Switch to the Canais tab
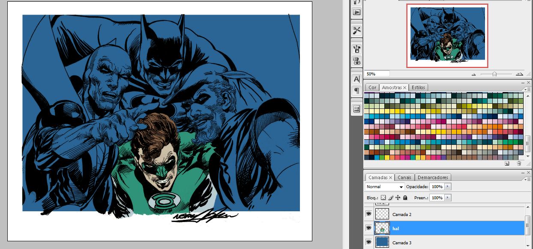533x249 pixels. coord(404,177)
